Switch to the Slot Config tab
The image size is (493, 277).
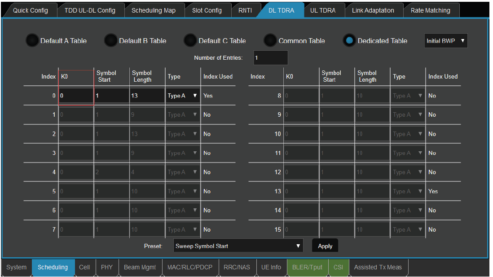(x=207, y=10)
